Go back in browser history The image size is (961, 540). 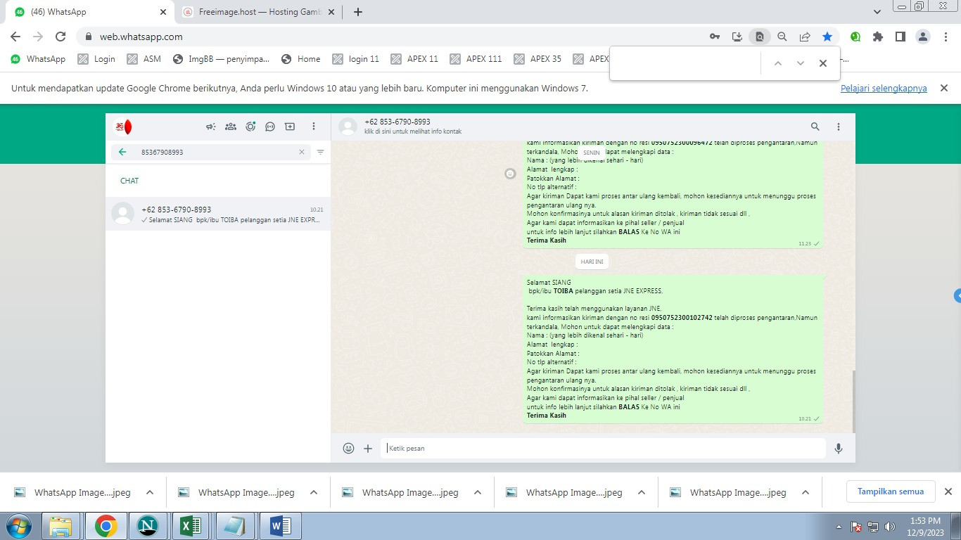15,37
